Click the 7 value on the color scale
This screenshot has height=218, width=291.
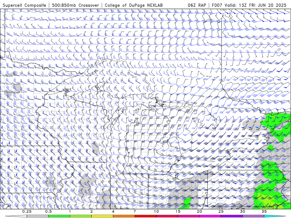[x=135, y=211]
